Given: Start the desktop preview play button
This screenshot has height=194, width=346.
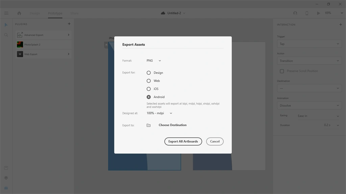Looking at the screenshot, I should (x=318, y=13).
